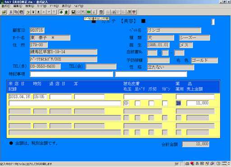This screenshot has height=167, width=231.
Task: Click the IME あ input mode indicator
Action: [197, 163]
